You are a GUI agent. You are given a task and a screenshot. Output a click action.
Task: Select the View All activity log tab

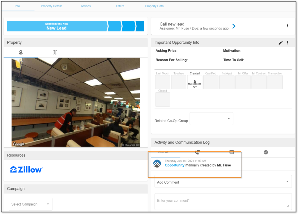coord(163,152)
